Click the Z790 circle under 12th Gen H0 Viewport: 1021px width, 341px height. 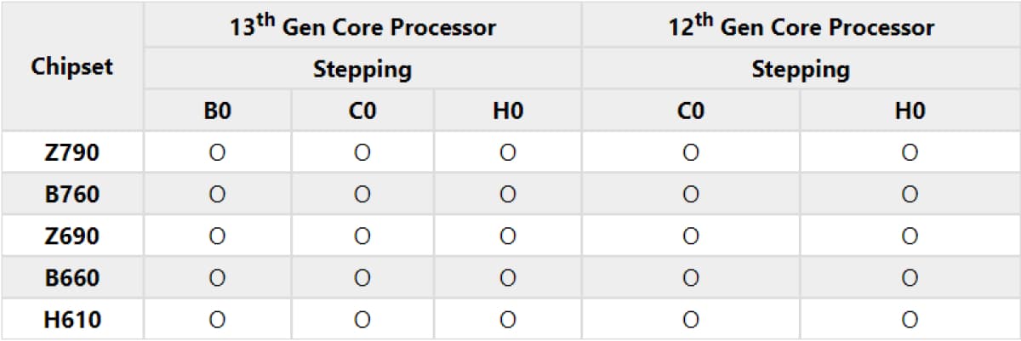pyautogui.click(x=910, y=153)
